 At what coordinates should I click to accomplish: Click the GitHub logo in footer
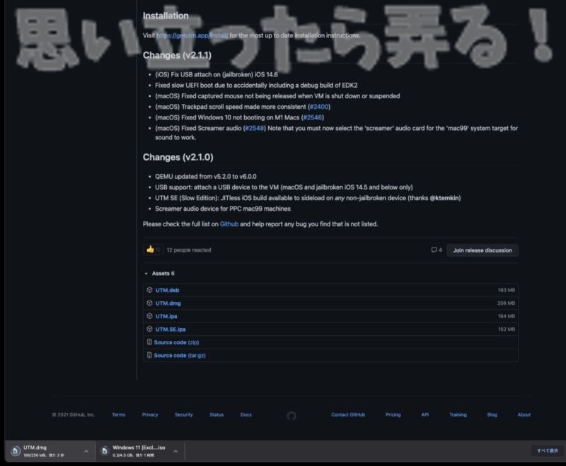coord(291,416)
